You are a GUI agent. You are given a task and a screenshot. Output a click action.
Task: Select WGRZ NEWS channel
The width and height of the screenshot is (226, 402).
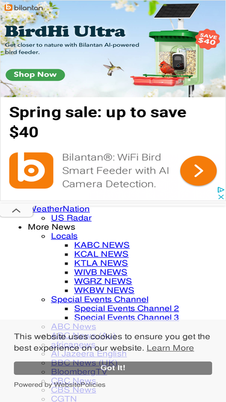point(103,281)
